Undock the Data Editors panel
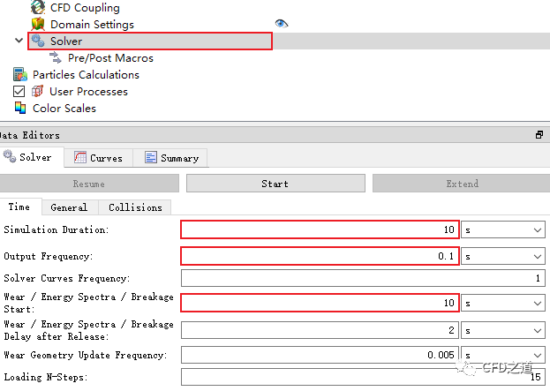Image resolution: width=550 pixels, height=391 pixels. coord(539,135)
